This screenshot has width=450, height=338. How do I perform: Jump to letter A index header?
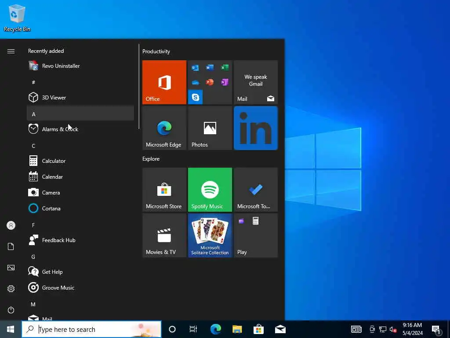[80, 113]
